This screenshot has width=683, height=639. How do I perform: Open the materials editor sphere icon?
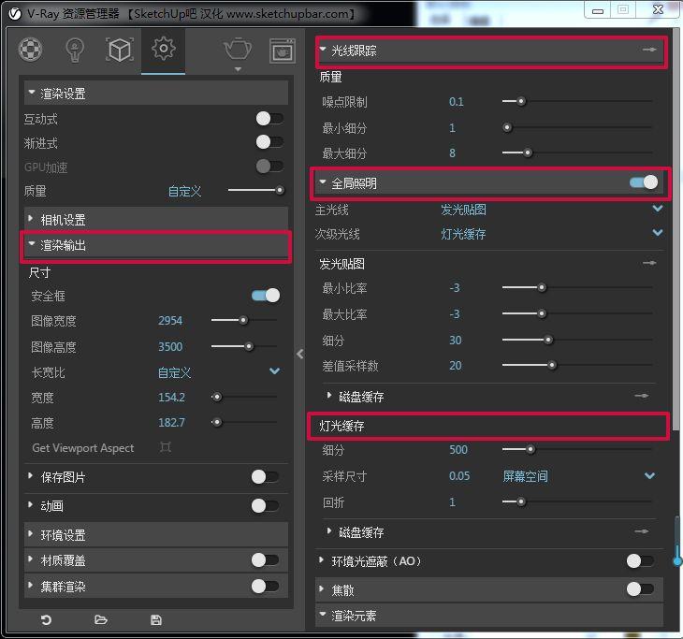coord(30,50)
